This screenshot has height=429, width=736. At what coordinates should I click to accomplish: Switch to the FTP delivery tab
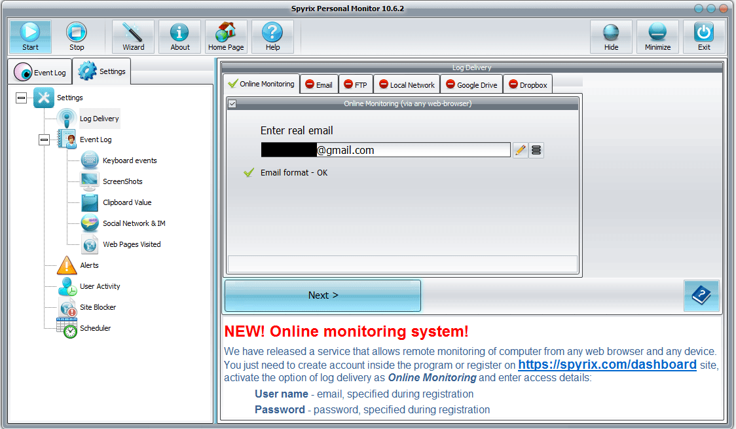(356, 84)
